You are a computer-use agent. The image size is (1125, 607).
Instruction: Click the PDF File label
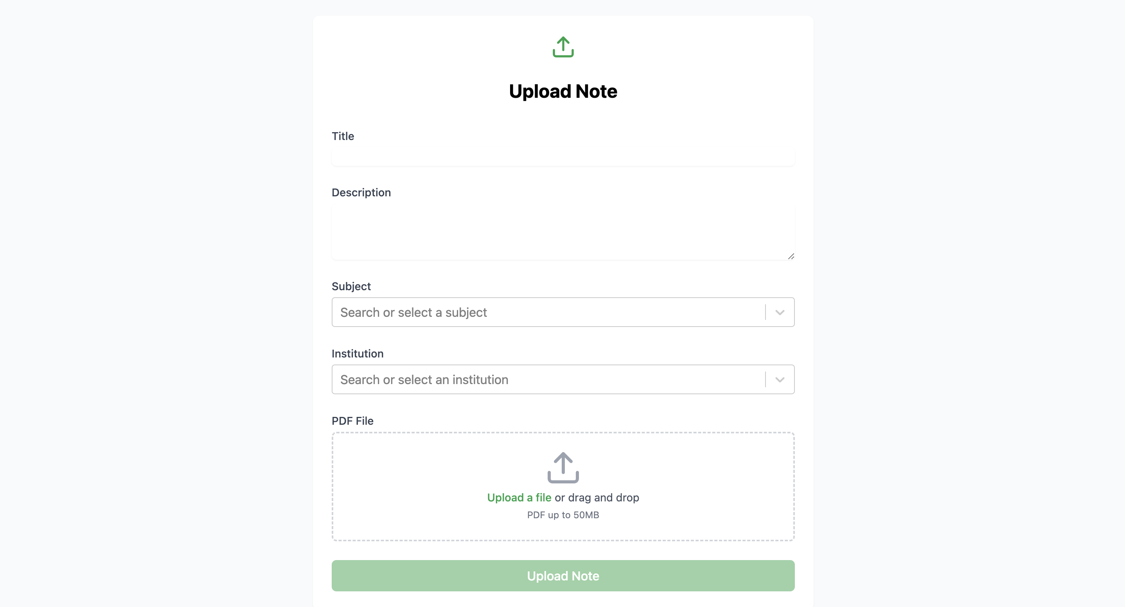click(x=352, y=421)
